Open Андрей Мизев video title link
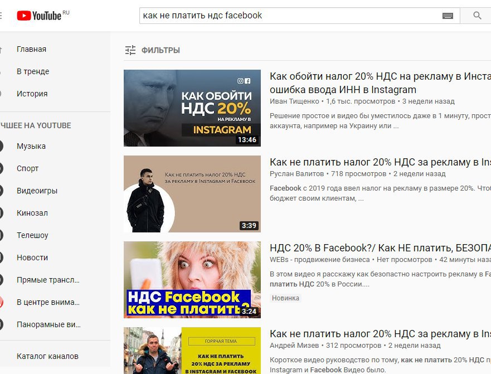The height and width of the screenshot is (374, 491). tap(380, 334)
